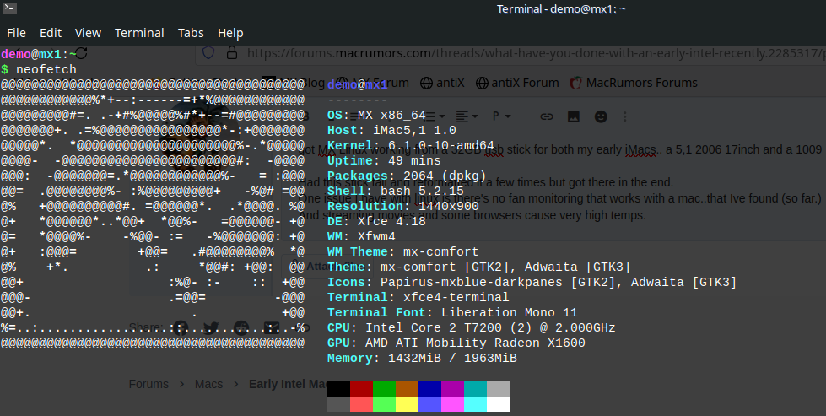Click the terminal icon in the title bar

tap(9, 8)
